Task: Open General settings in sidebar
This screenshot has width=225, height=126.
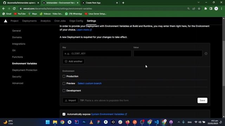Action: (x=17, y=31)
